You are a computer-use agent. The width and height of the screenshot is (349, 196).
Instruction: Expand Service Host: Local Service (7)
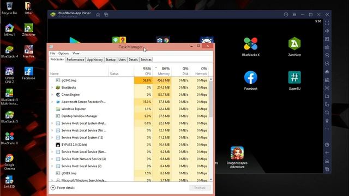coord(52,166)
